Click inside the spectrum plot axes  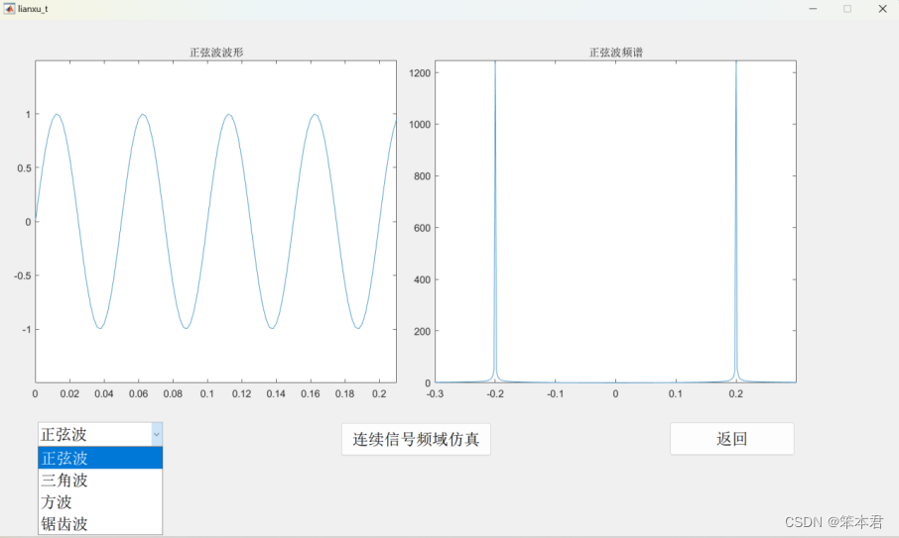616,222
